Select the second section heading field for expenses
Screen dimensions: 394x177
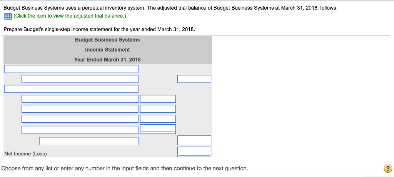(71, 89)
